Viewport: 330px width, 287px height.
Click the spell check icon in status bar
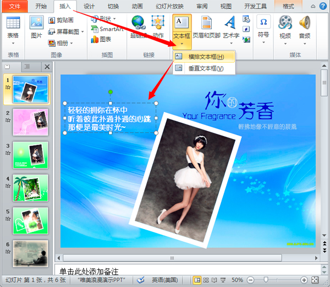[x=141, y=280]
